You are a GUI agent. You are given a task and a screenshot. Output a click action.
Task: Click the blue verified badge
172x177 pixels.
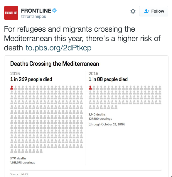click(54, 11)
